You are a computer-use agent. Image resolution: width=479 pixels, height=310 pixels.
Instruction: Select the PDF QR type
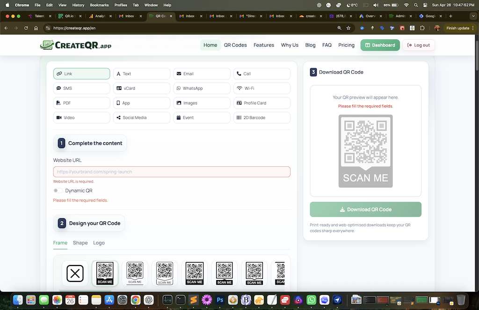point(81,103)
